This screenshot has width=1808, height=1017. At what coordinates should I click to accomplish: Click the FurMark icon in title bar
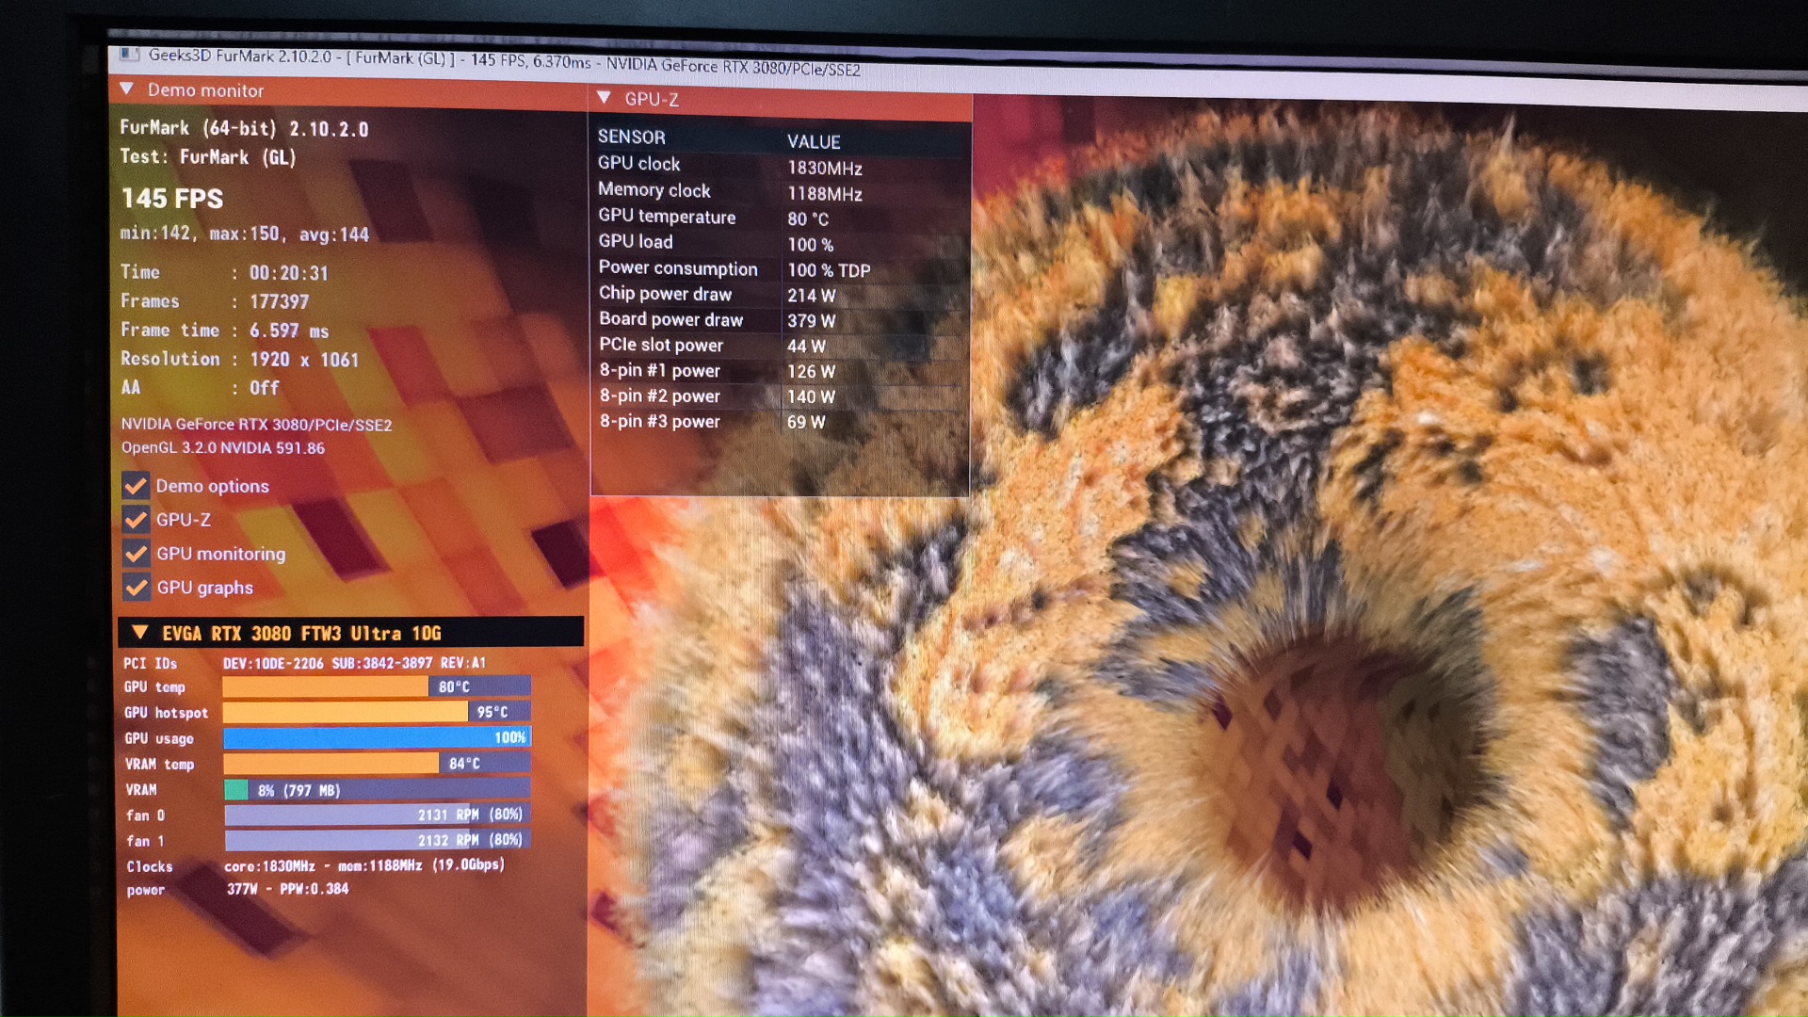(x=129, y=55)
